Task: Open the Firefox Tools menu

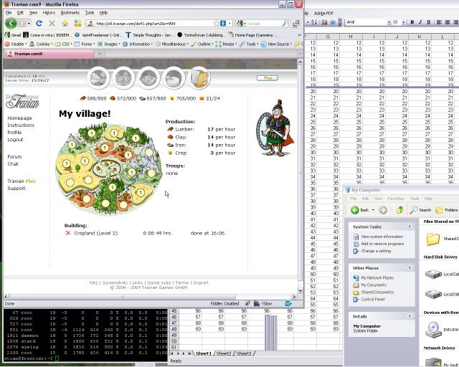Action: click(90, 13)
